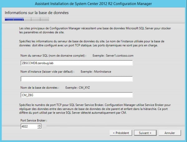Click the second filled progress bar segment
The width and height of the screenshot is (187, 142).
pyautogui.click(x=18, y=20)
